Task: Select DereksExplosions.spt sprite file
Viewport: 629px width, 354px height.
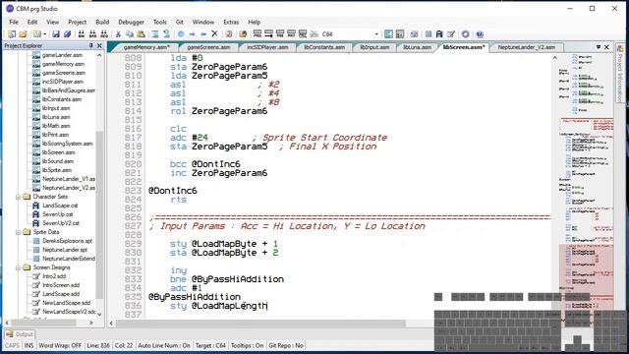Action: pyautogui.click(x=68, y=241)
